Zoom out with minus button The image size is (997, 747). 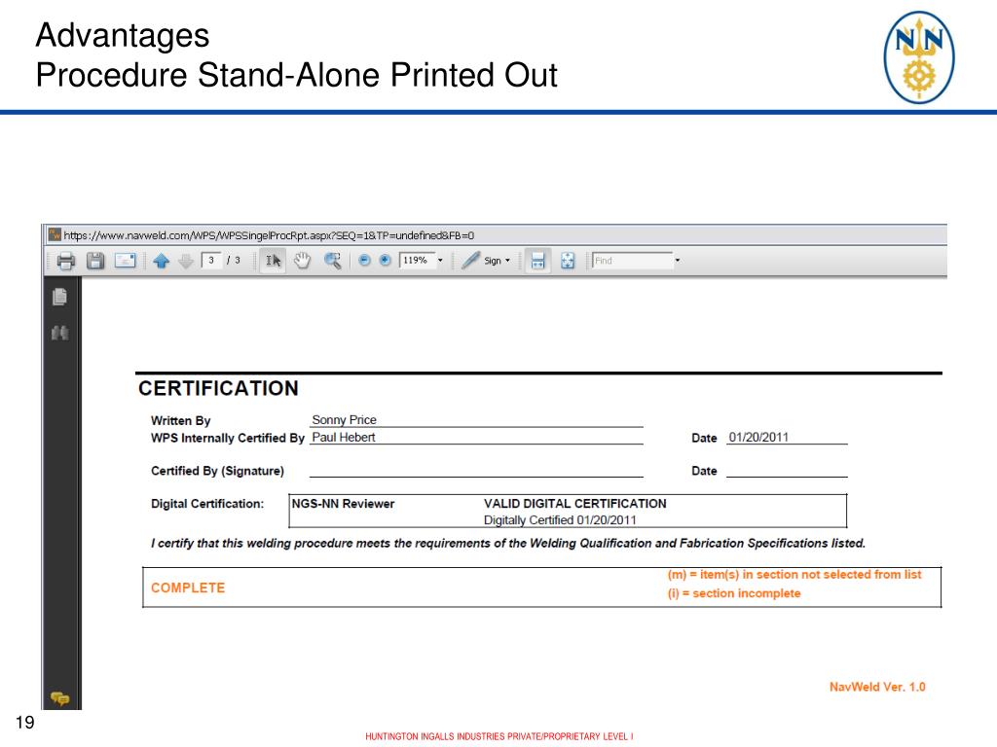pos(364,260)
